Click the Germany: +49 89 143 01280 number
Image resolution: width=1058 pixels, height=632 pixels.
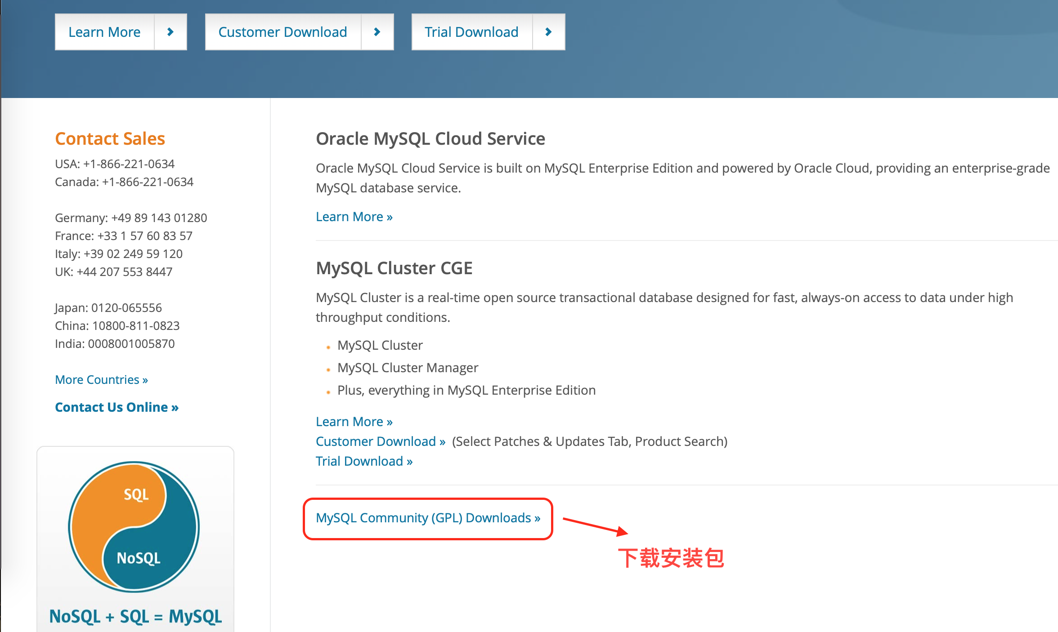(x=131, y=218)
